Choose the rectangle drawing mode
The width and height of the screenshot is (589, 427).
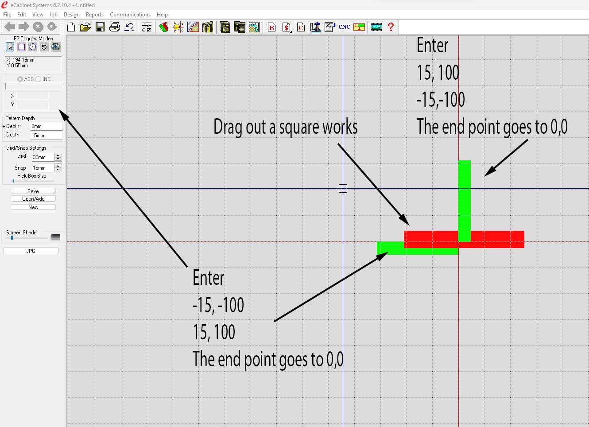pos(22,47)
